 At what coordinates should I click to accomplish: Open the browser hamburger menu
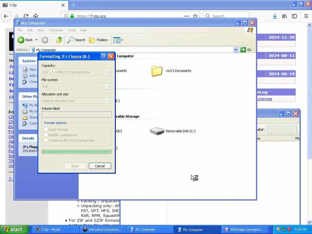(306, 16)
